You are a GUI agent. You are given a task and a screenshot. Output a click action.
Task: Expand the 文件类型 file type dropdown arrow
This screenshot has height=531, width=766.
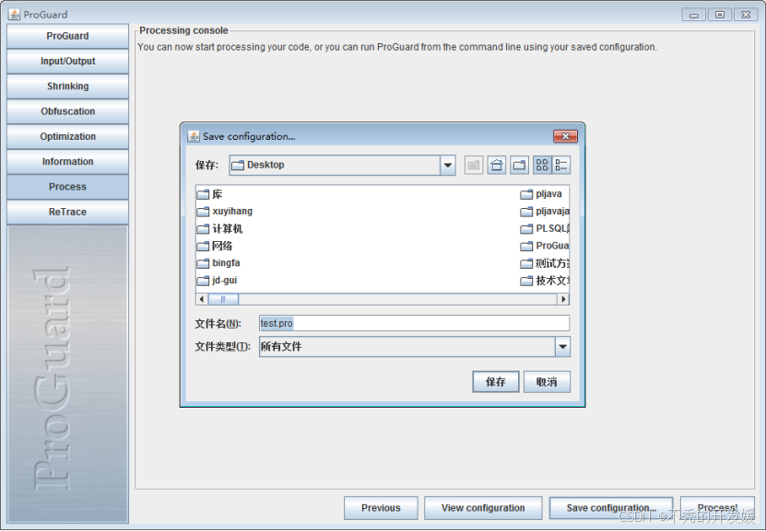pyautogui.click(x=562, y=347)
